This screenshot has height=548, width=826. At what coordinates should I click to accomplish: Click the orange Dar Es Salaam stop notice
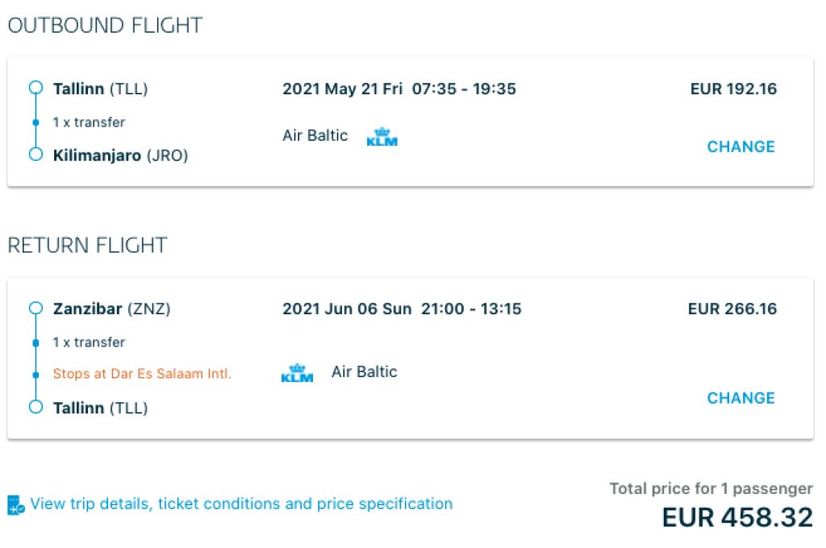142,374
